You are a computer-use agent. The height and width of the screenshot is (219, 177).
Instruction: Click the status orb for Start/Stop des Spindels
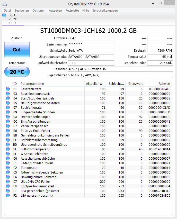click(8, 98)
